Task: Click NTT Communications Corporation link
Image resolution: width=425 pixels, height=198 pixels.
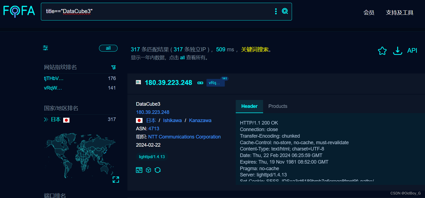Action: click(184, 137)
